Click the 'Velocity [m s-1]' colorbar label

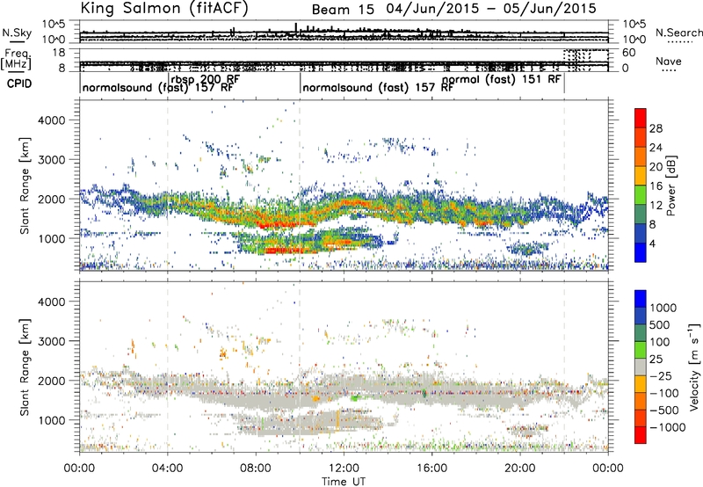click(694, 367)
